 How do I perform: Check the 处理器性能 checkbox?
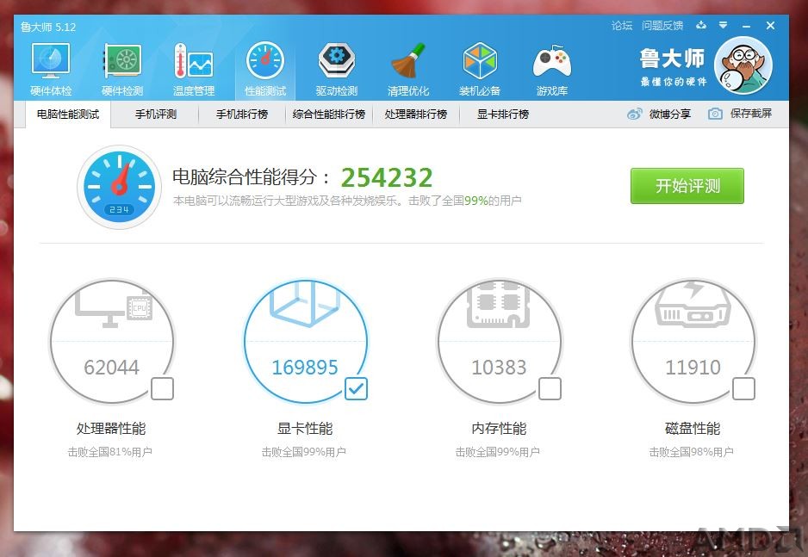[162, 388]
